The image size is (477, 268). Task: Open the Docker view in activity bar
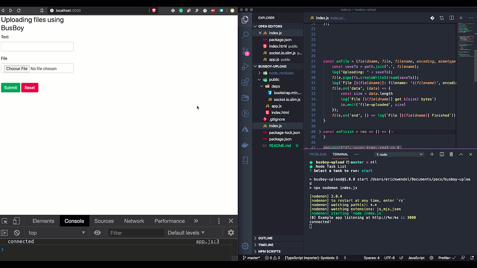245,145
